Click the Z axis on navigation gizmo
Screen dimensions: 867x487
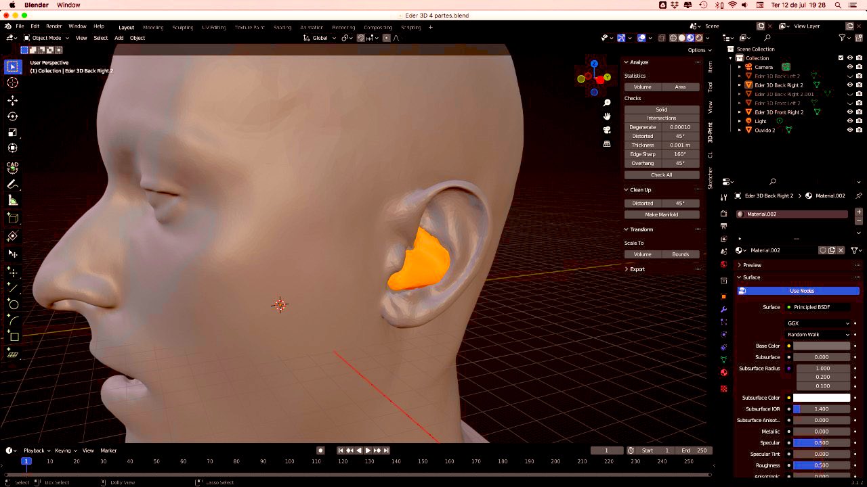594,64
